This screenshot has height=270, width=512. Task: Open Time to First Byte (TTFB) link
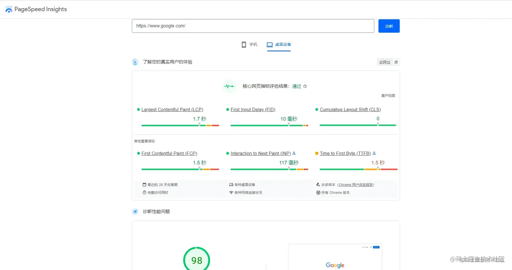(x=345, y=153)
